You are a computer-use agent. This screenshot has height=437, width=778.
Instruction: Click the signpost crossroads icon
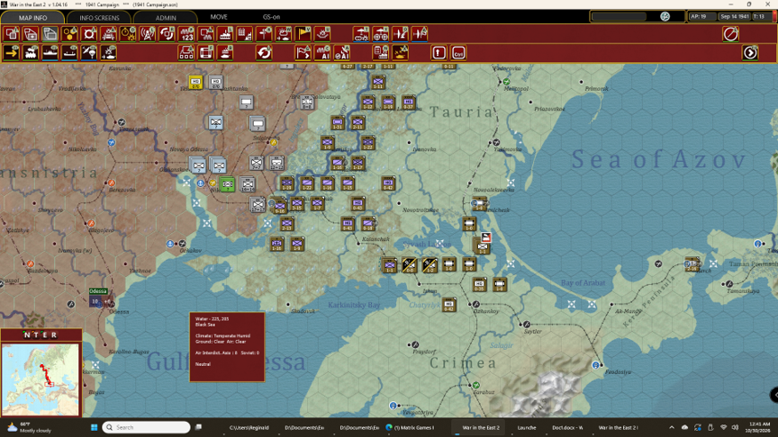coord(264,33)
